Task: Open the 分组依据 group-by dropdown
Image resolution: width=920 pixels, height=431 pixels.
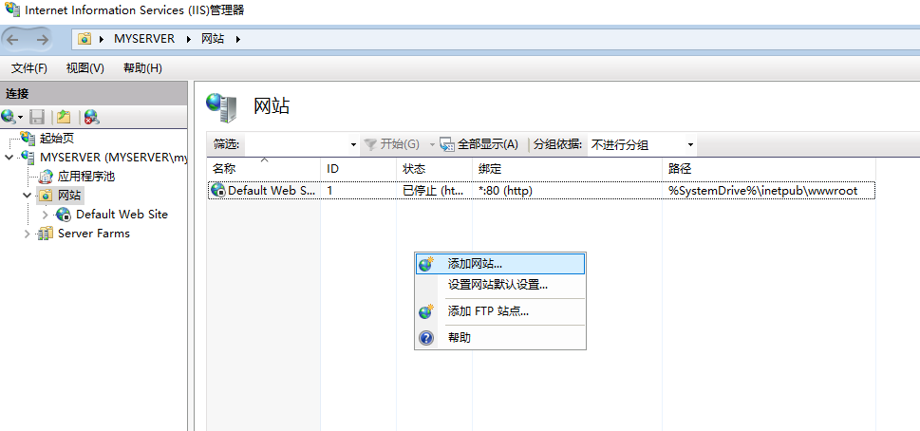Action: point(642,144)
